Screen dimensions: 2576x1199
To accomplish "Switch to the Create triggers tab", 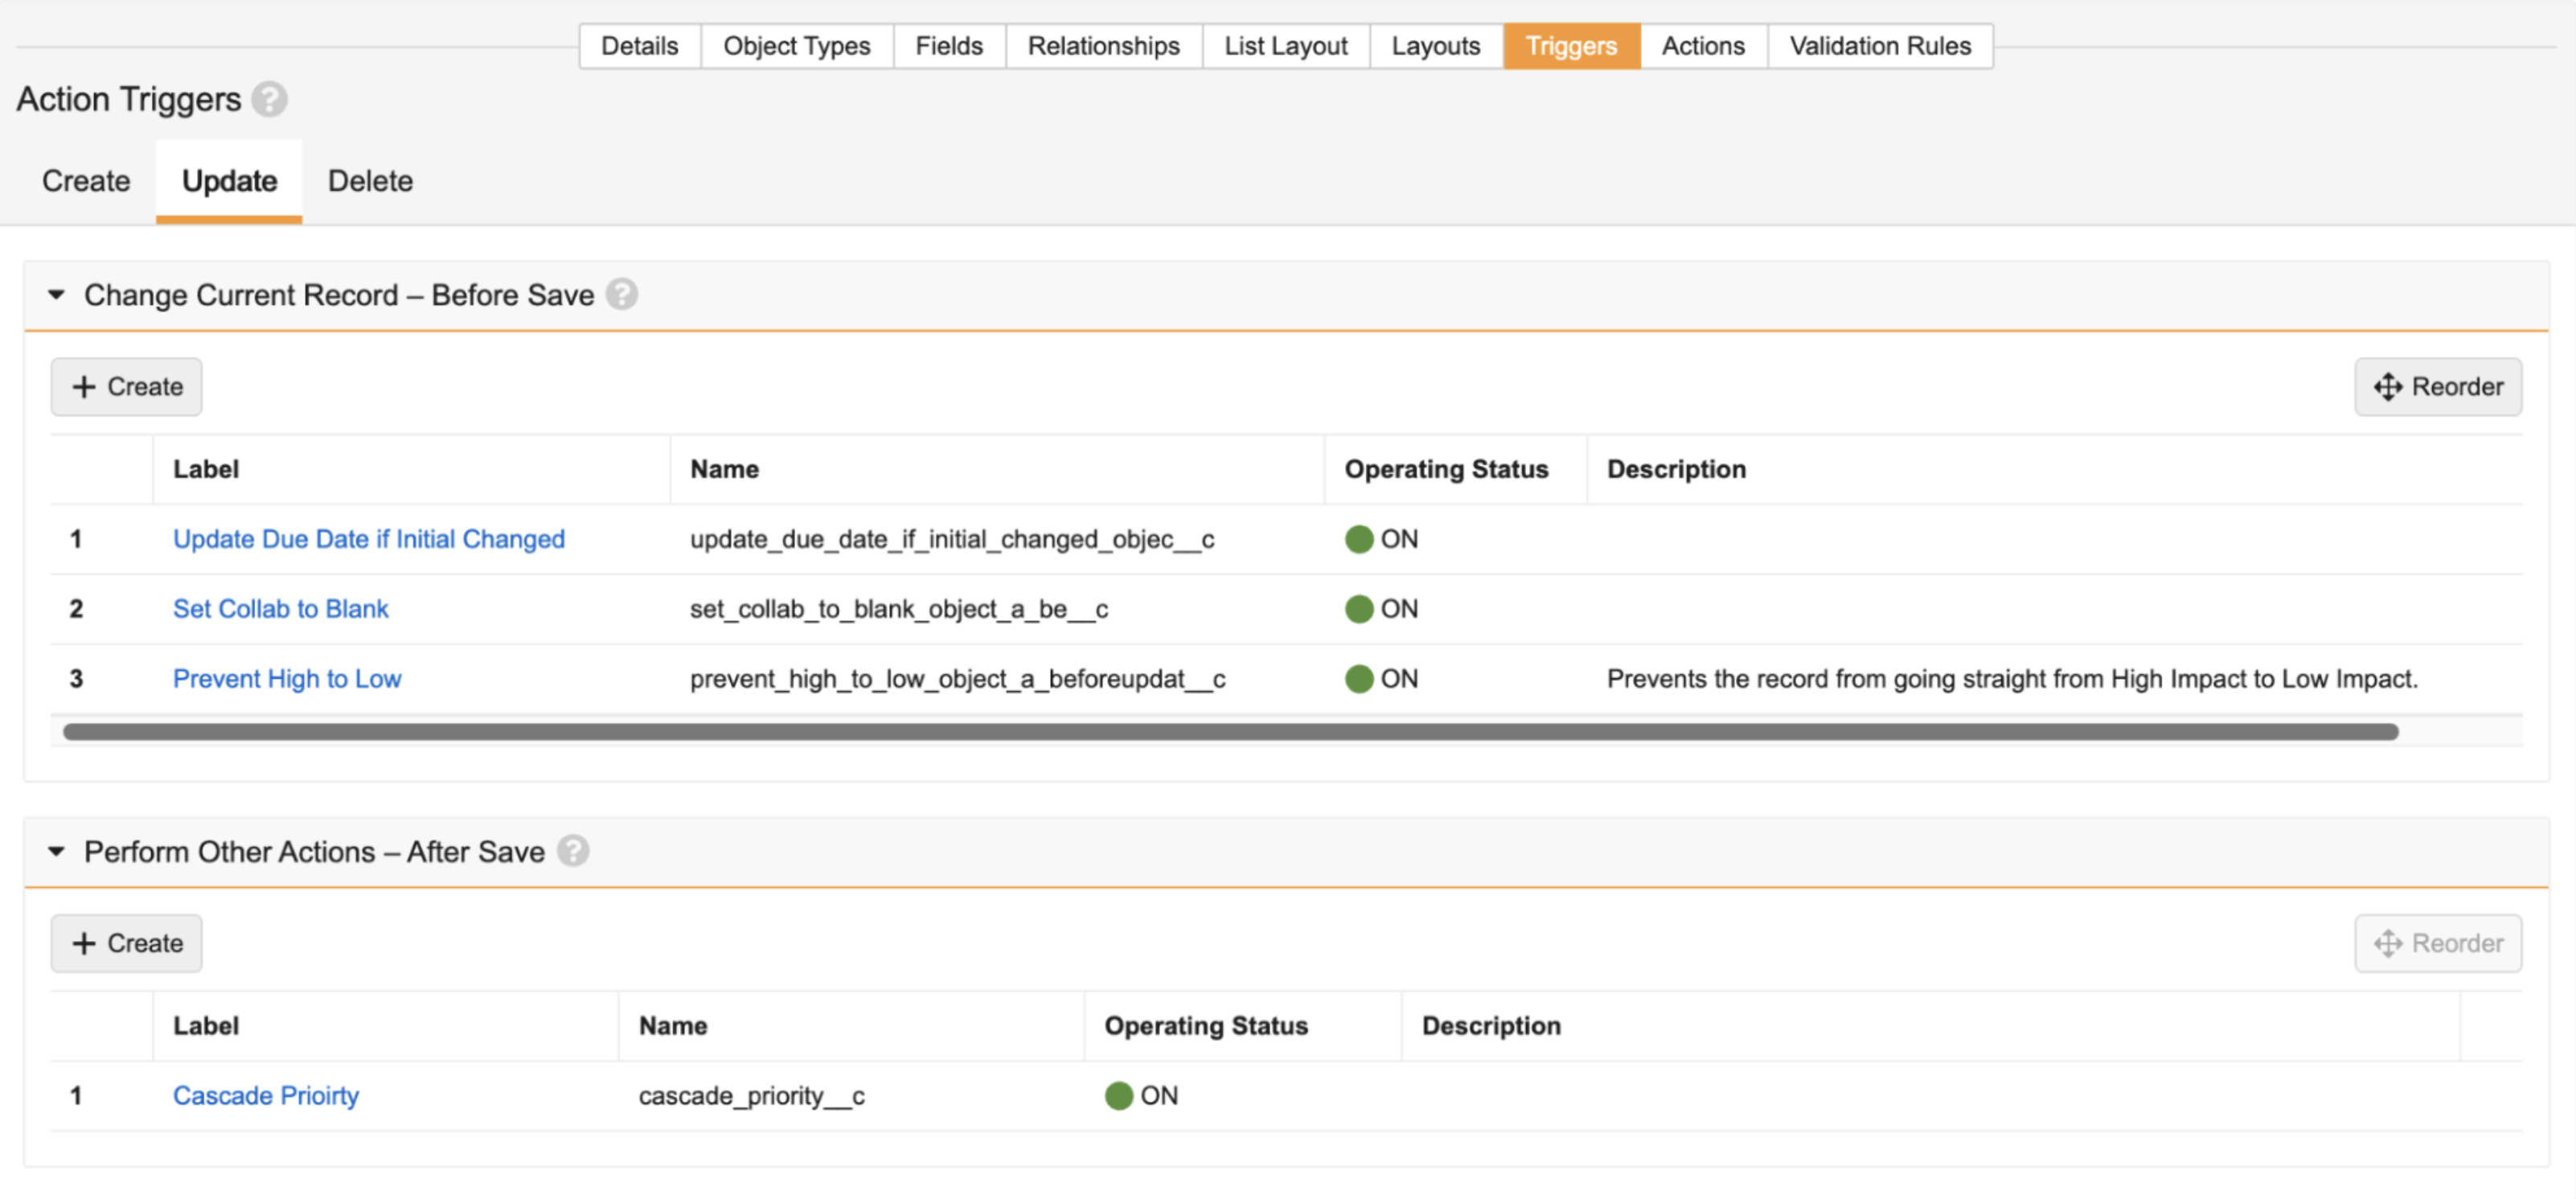I will tap(86, 181).
